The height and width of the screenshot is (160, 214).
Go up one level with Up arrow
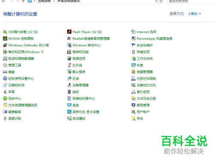pyautogui.click(x=23, y=1)
